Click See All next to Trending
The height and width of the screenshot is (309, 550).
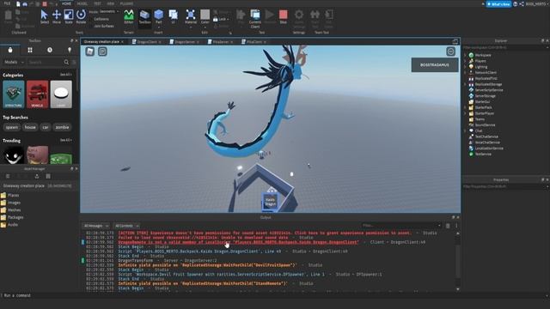tap(65, 140)
